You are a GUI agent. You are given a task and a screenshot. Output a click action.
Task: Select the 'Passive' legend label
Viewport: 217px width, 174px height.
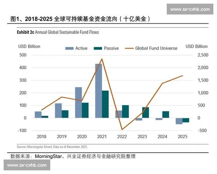pyautogui.click(x=111, y=48)
